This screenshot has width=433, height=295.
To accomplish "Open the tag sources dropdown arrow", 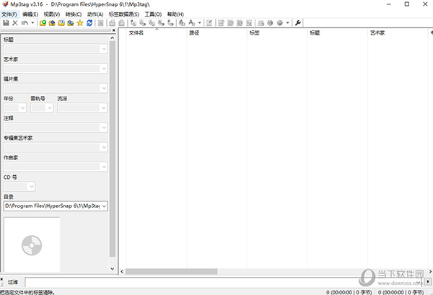I will pos(287,23).
